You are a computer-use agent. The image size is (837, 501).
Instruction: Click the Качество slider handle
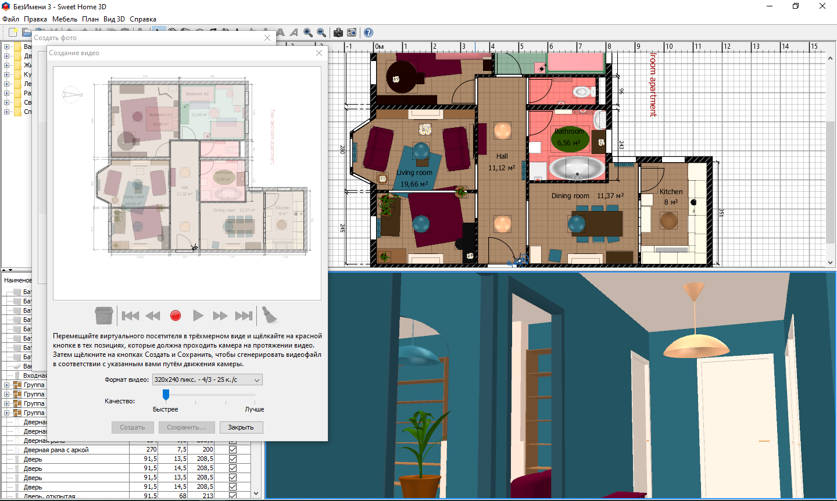click(166, 395)
